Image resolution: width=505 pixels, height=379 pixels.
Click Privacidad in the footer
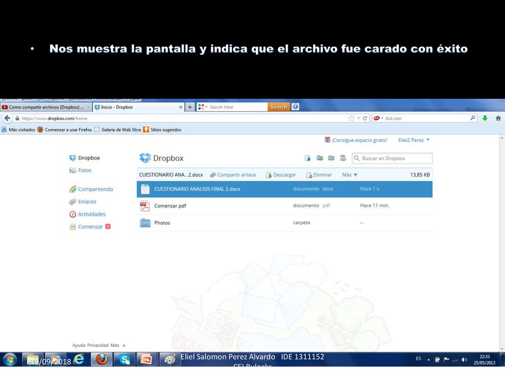coord(98,345)
